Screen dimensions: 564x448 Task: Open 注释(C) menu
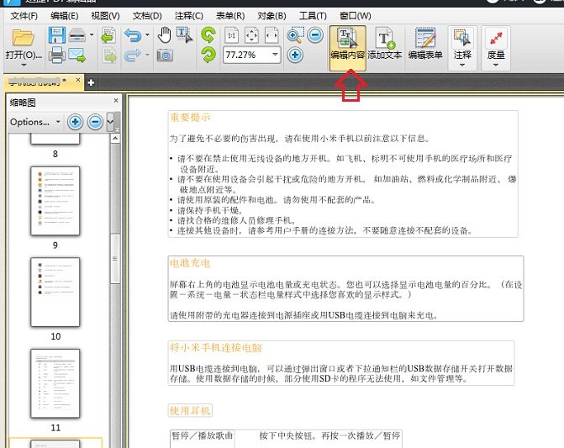[189, 16]
